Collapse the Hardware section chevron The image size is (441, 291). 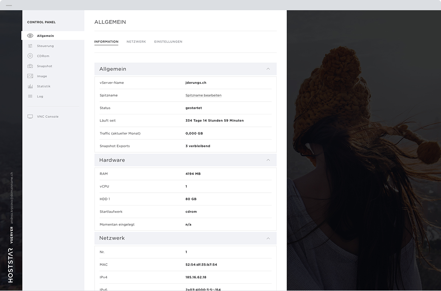pos(268,160)
